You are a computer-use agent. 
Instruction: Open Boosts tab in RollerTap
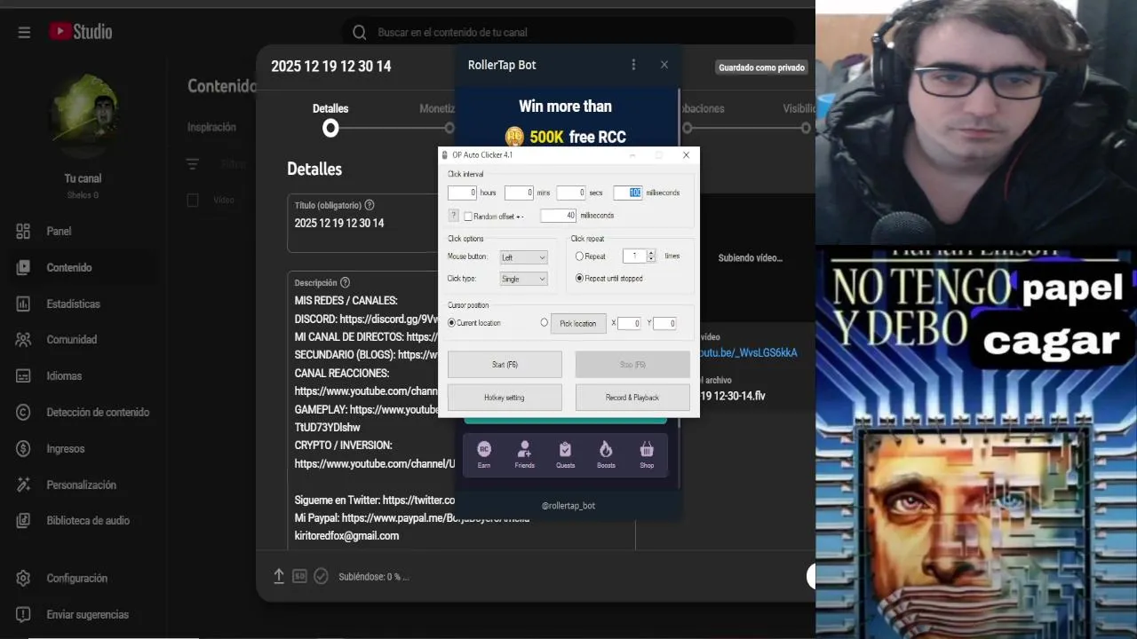(606, 454)
